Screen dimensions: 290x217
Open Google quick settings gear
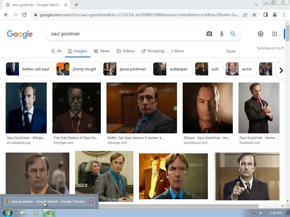click(x=261, y=34)
